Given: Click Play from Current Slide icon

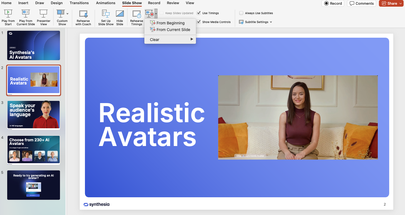Looking at the screenshot, I should tap(26, 14).
